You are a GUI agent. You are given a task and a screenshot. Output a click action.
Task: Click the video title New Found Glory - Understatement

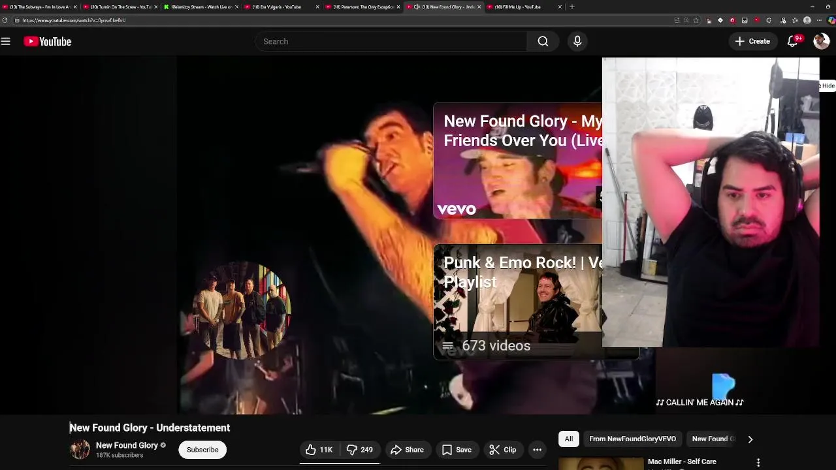150,428
